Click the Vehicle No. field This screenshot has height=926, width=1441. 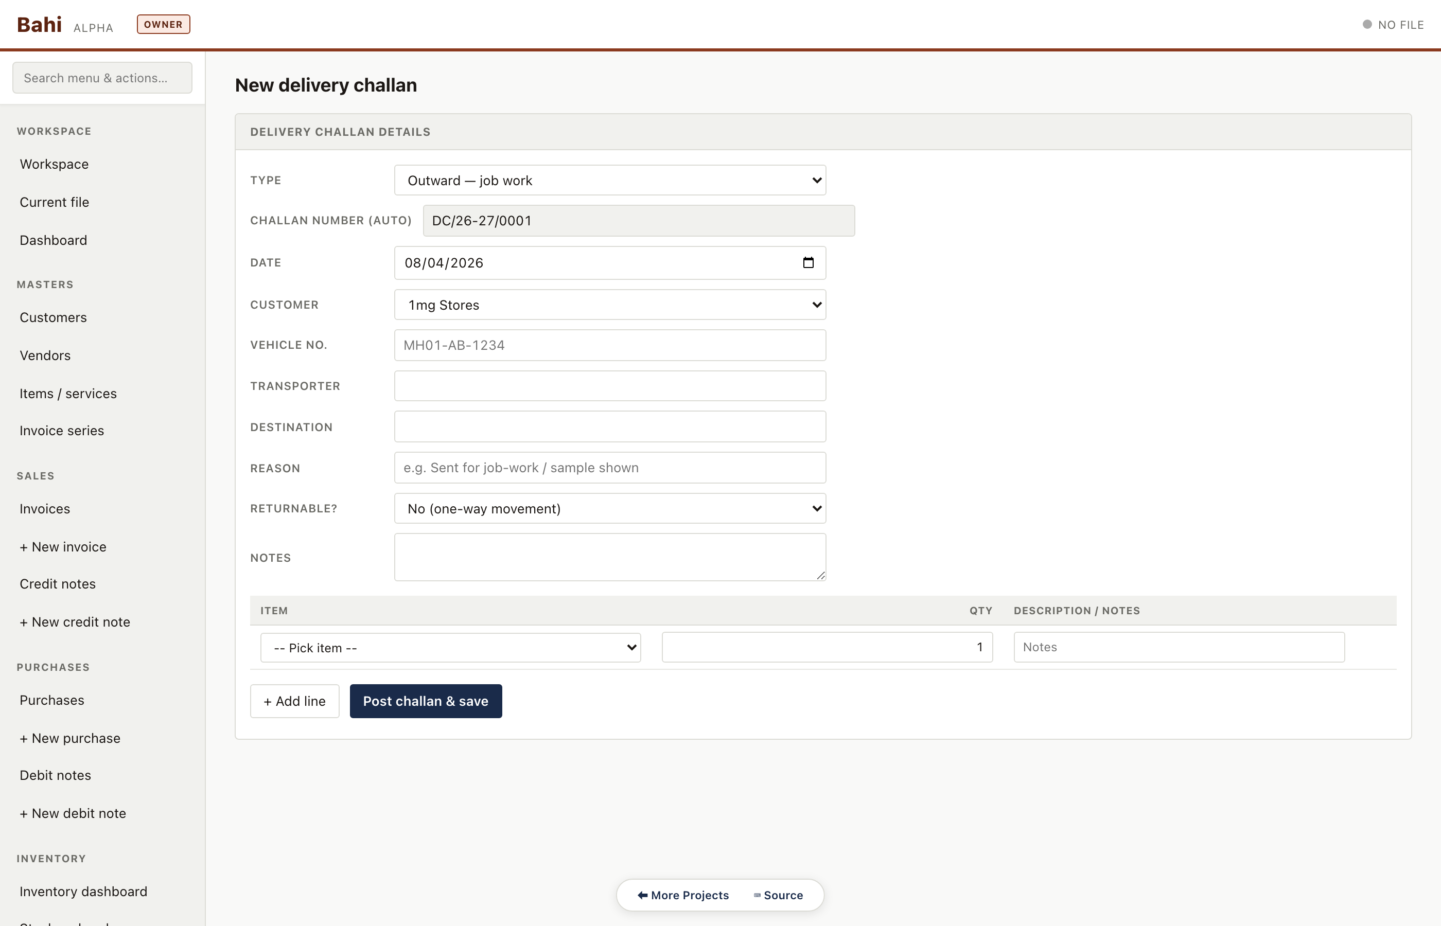(610, 345)
